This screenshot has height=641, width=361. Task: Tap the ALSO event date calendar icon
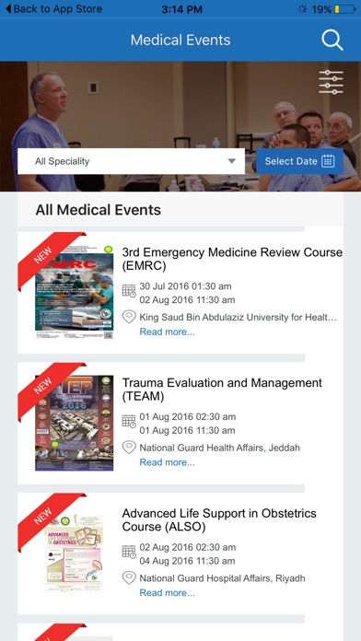point(129,552)
